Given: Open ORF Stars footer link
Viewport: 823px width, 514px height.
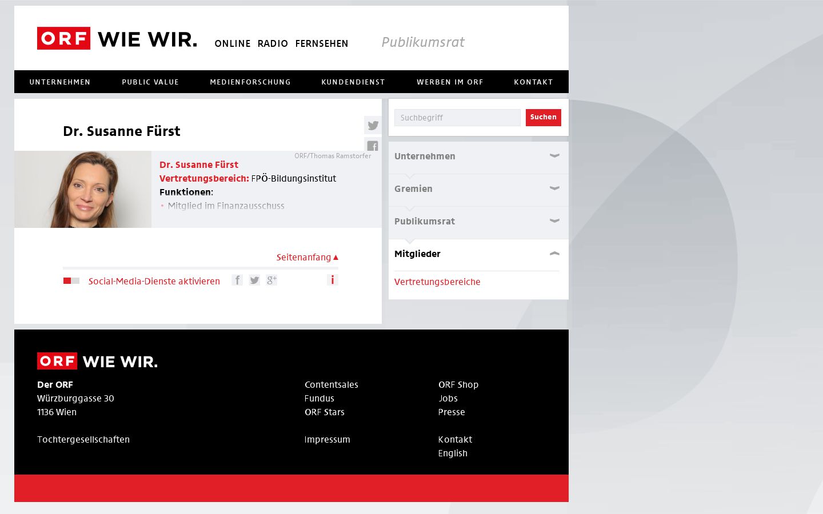Looking at the screenshot, I should pos(325,412).
